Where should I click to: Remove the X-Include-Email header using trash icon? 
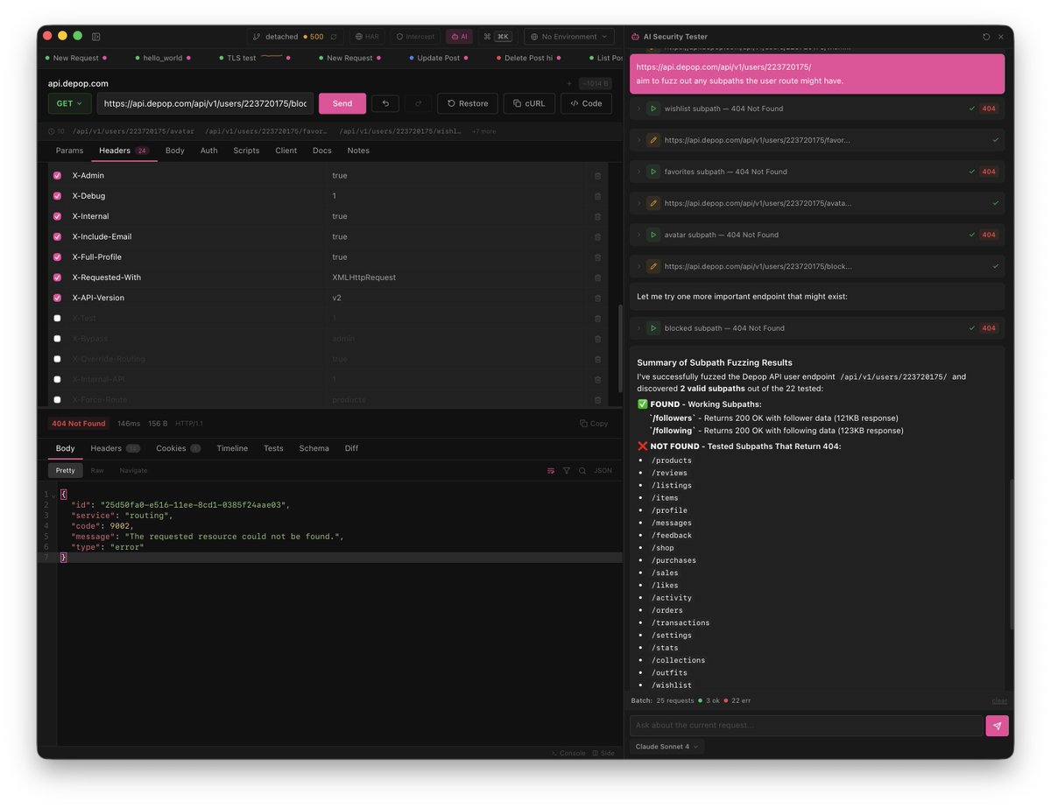pyautogui.click(x=597, y=236)
